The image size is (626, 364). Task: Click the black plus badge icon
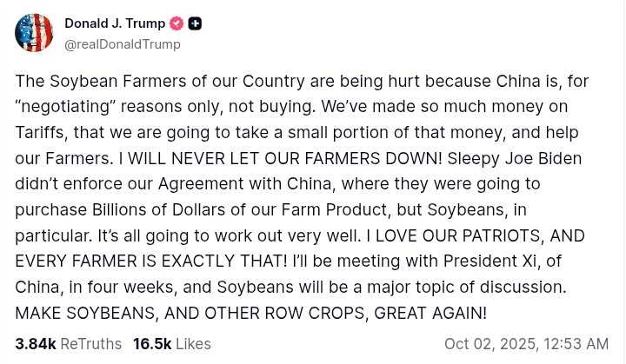point(195,23)
